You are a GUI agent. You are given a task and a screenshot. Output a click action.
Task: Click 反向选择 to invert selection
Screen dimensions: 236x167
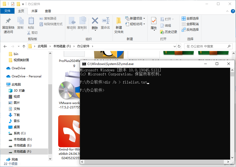click(191, 29)
